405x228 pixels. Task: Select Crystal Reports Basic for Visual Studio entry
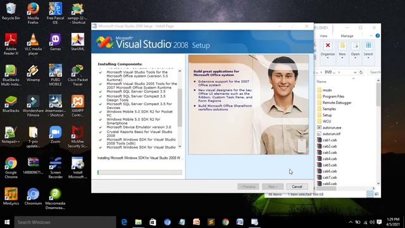(x=139, y=134)
